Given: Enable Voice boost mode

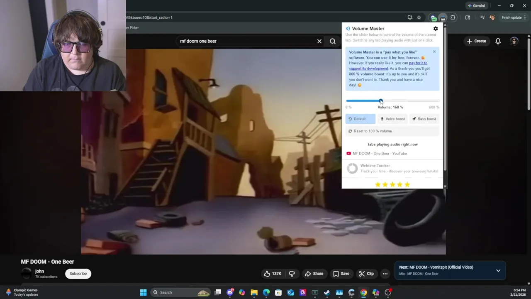Looking at the screenshot, I should point(392,119).
